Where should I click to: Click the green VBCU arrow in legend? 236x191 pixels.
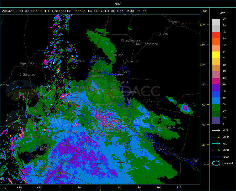click(216, 150)
